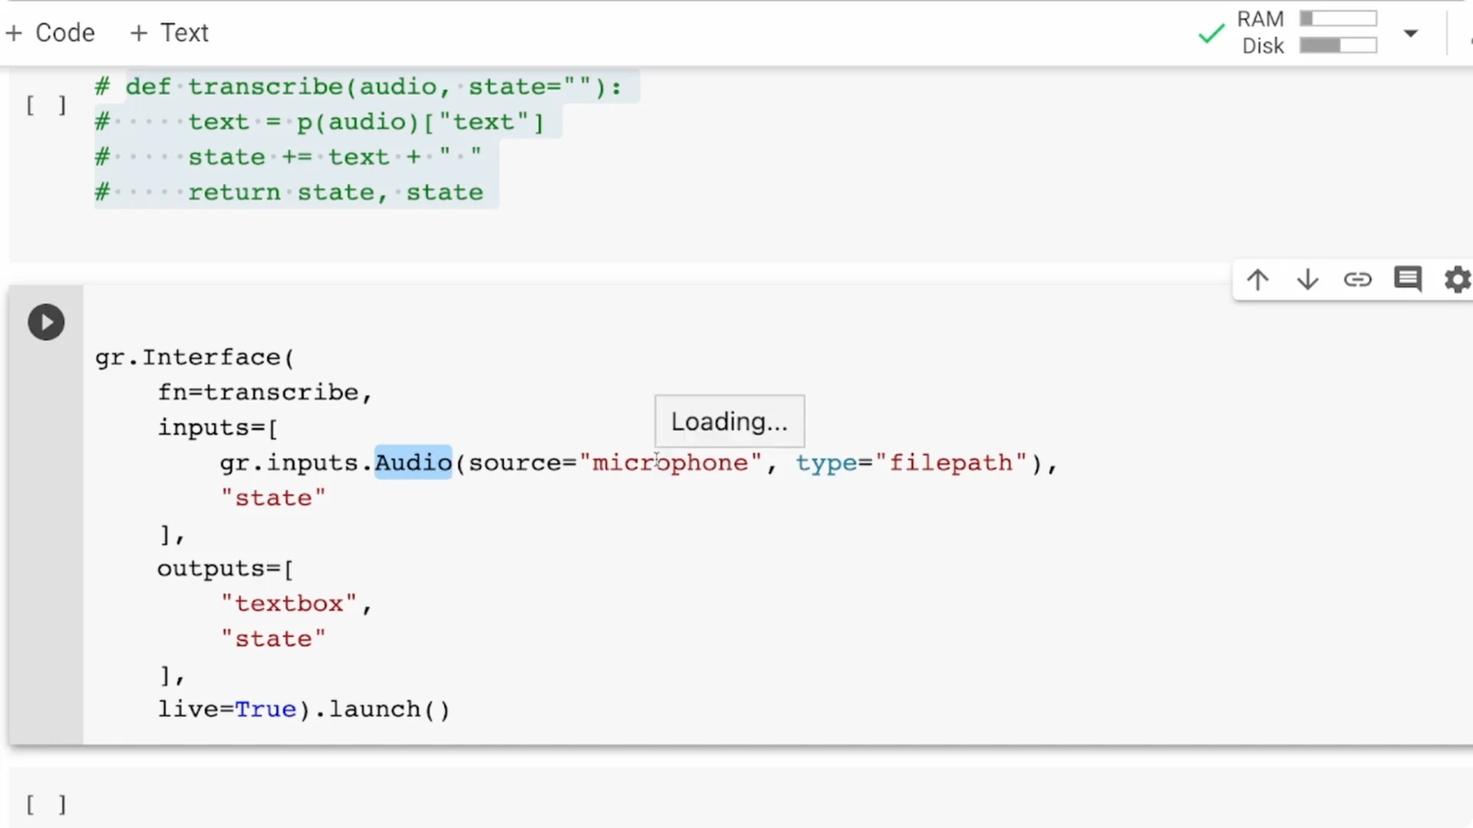Copy the link to the cell
This screenshot has height=828, width=1473.
pyautogui.click(x=1357, y=280)
